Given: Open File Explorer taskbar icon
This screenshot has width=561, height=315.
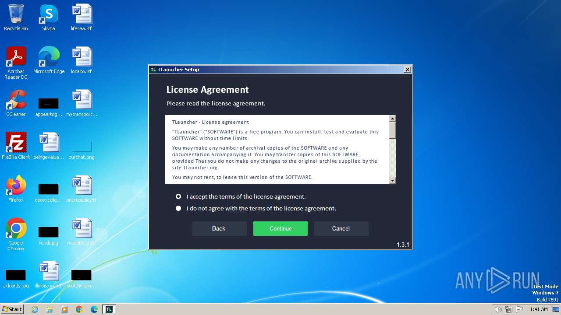Looking at the screenshot, I should (50, 309).
